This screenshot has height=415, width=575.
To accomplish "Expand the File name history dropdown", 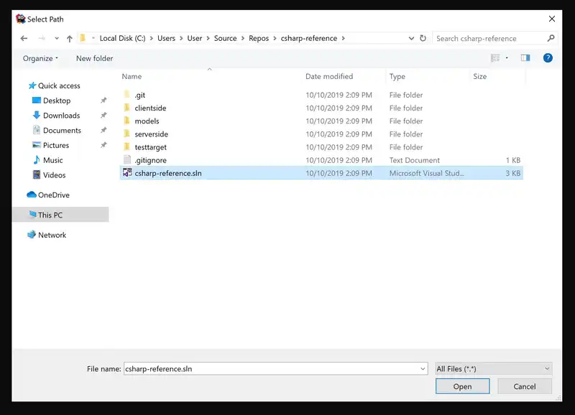I will 423,368.
